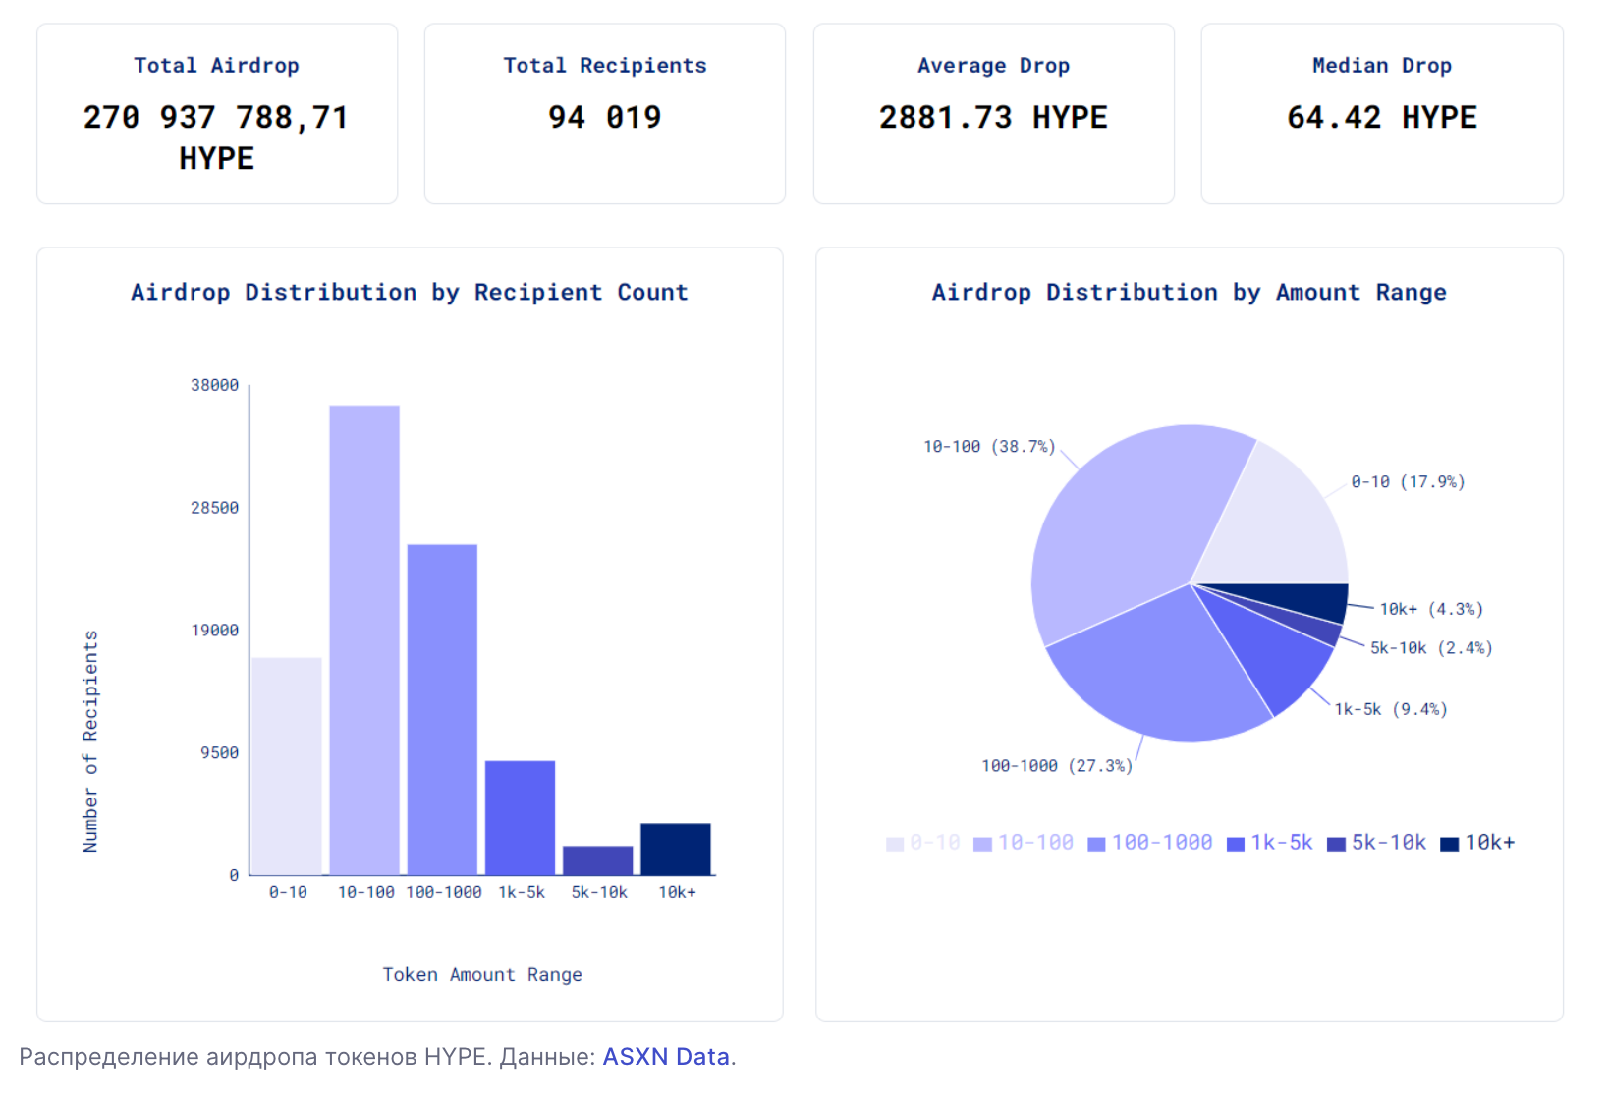Toggle the 0-10 legend entry

(923, 843)
